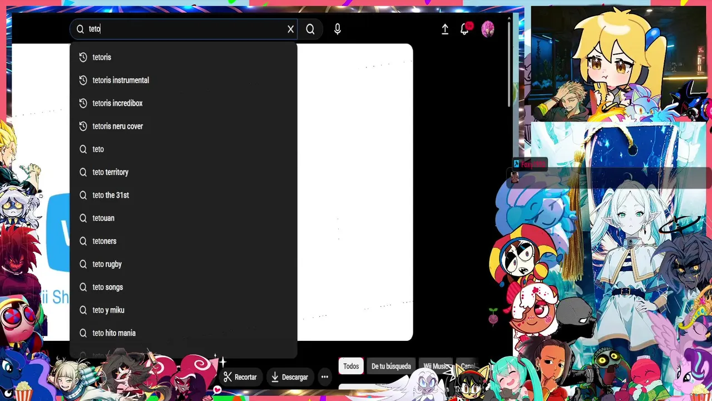Pick the "teto rugby" suggestion
Viewport: 712px width, 401px height.
click(184, 264)
